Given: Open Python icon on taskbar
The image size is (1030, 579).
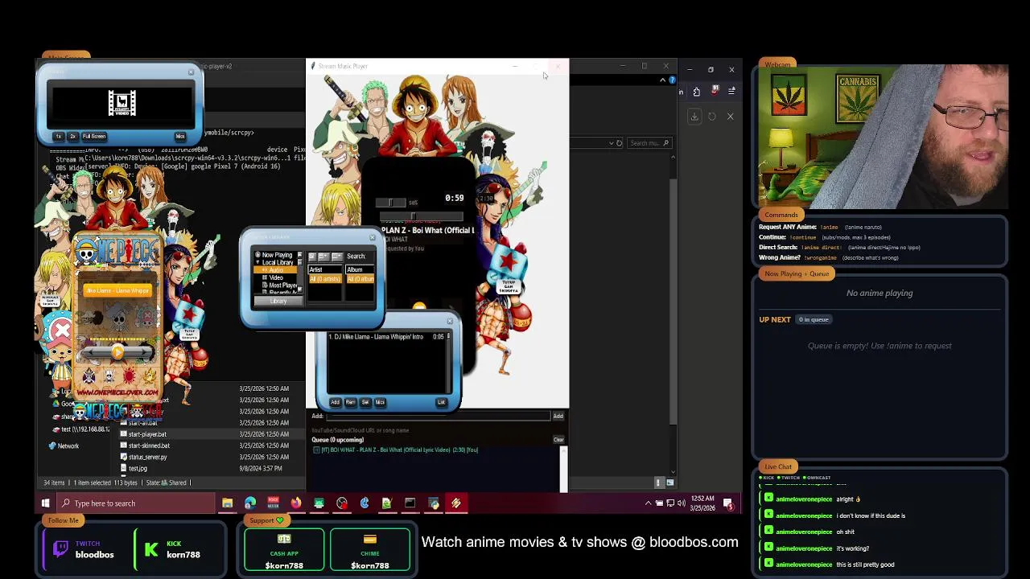Looking at the screenshot, I should point(434,503).
